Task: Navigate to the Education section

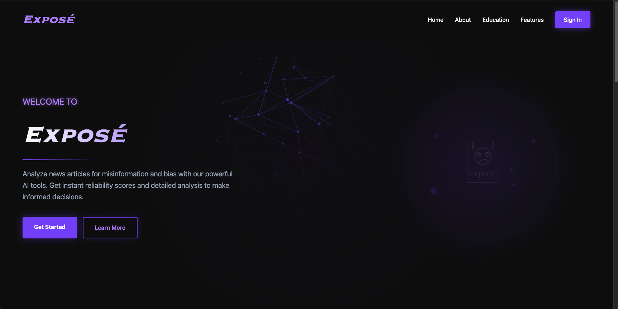Action: 495,20
